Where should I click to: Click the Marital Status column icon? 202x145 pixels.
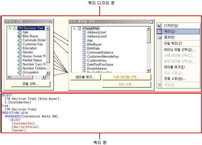click(19, 60)
